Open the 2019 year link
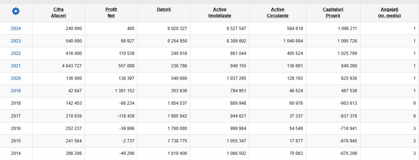Screen dimensions: 419x160 coord(16,91)
